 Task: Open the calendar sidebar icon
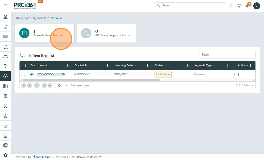click(5, 135)
